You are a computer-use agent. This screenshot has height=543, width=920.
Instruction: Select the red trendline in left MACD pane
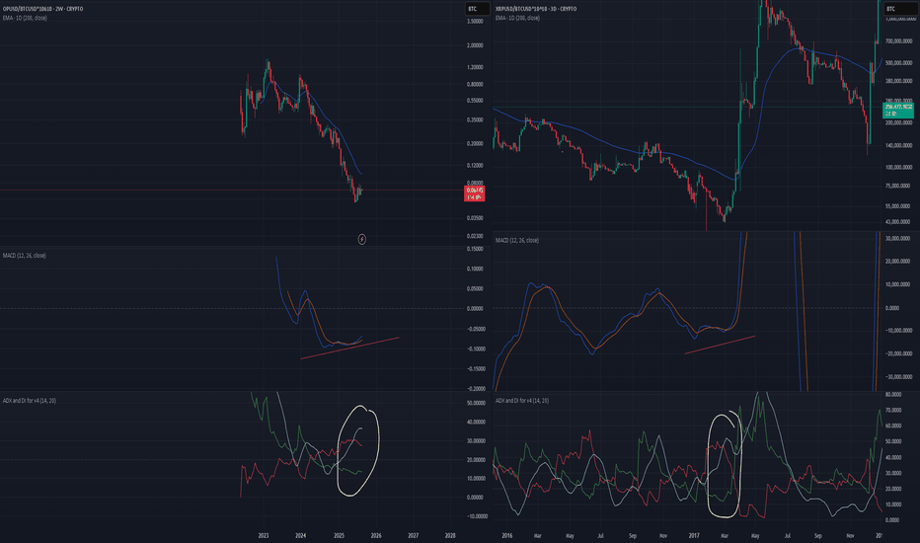350,349
